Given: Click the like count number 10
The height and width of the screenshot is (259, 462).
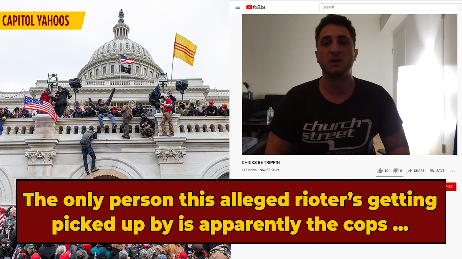Looking at the screenshot, I should click(x=386, y=171).
